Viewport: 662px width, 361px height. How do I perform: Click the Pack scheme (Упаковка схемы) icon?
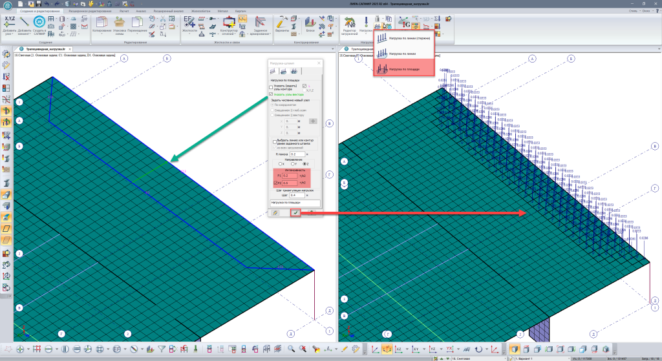[x=119, y=22]
